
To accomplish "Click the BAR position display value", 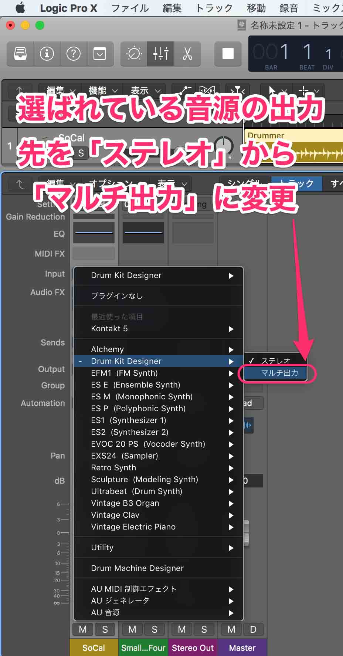I will click(271, 52).
